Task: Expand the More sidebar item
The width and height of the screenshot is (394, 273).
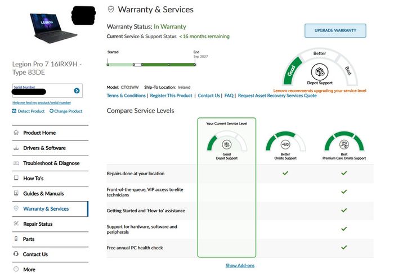Action: pos(50,269)
